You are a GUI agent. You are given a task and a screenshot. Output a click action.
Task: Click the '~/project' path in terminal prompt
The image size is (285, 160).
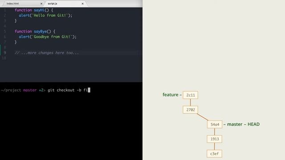coord(11,90)
